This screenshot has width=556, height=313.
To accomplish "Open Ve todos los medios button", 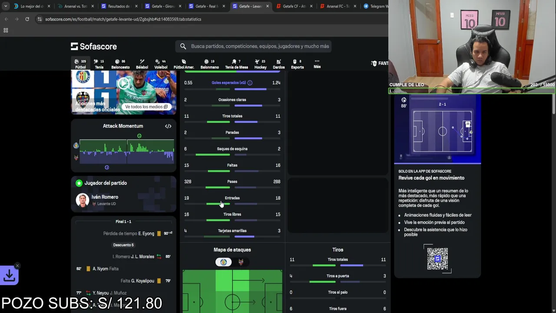I will pos(146,107).
